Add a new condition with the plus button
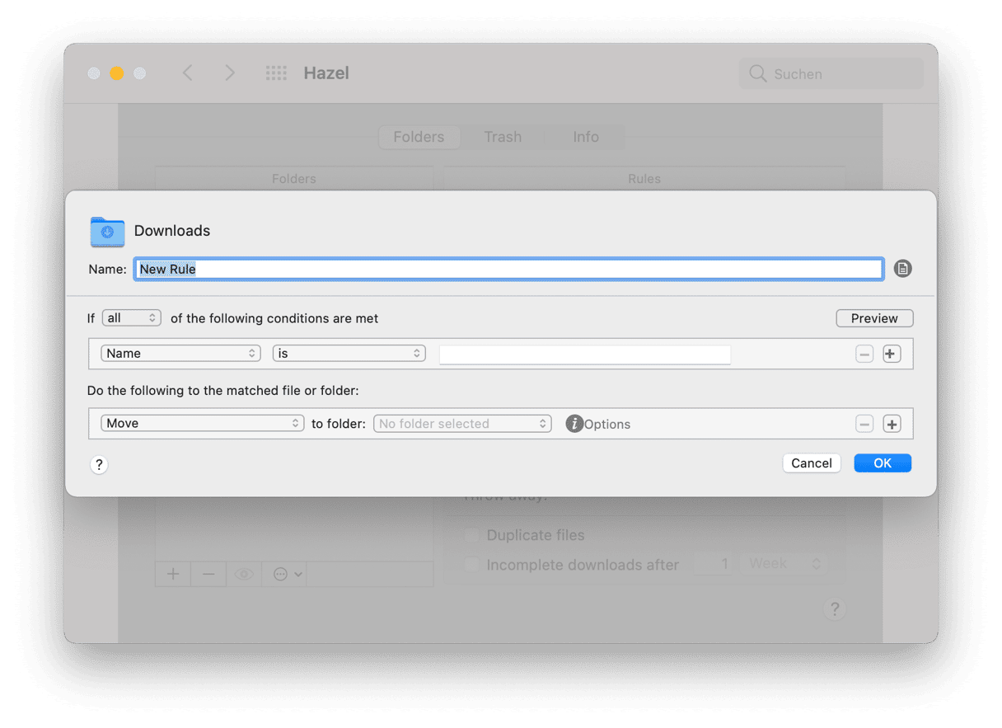Viewport: 1002px width, 728px height. 891,354
